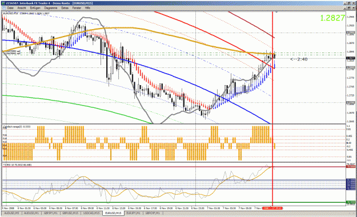Open the Extras menu
The image size is (357, 217).
65,8
